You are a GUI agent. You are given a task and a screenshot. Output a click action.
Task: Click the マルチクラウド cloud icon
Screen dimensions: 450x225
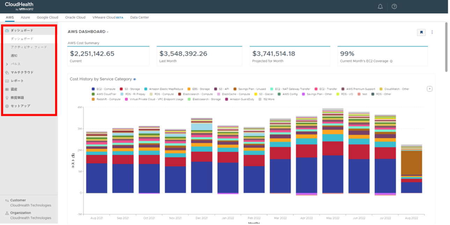(7, 73)
